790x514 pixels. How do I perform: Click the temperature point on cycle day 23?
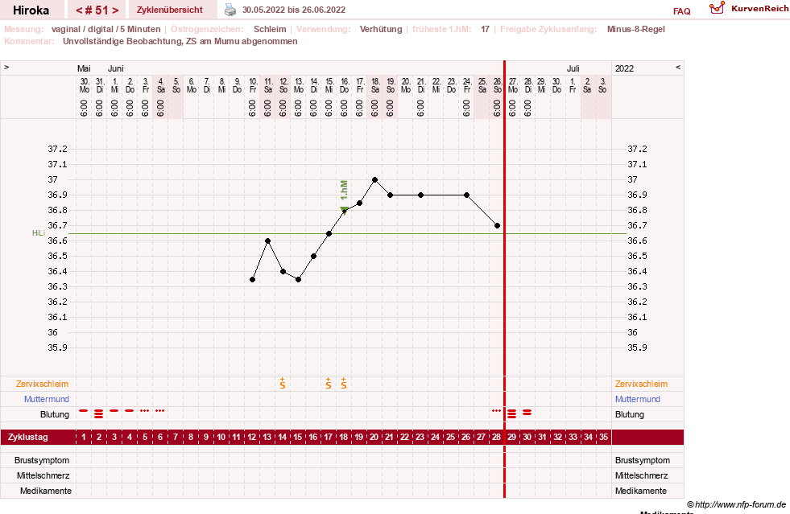[420, 195]
